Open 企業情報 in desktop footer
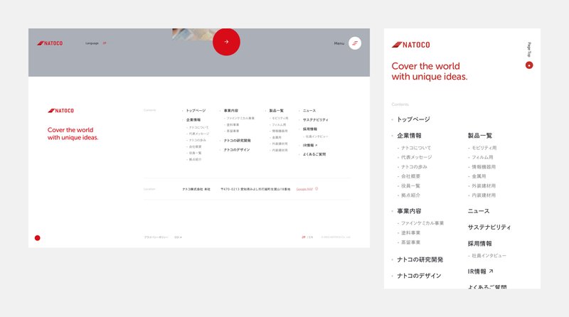 tap(193, 119)
